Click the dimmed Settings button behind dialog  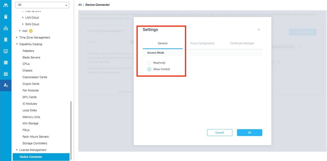point(302,32)
